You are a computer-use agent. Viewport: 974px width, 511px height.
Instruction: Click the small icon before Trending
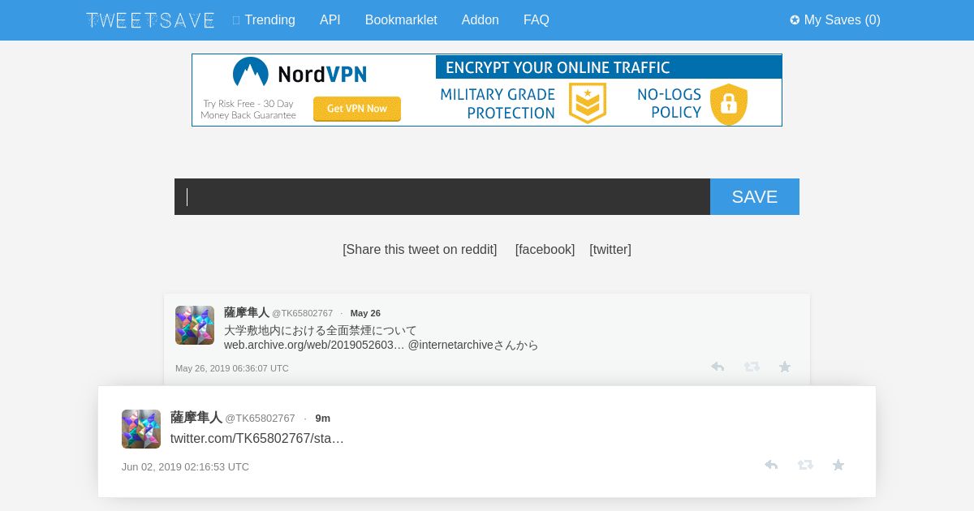pos(236,20)
